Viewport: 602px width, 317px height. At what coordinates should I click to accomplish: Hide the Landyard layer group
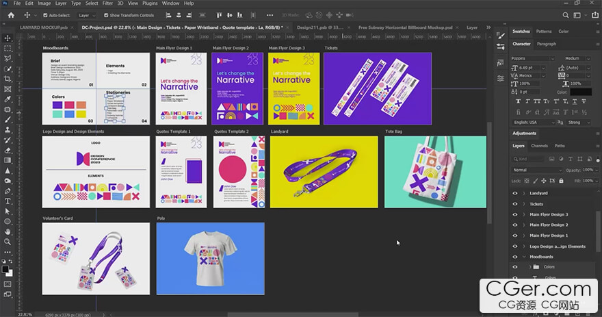click(x=515, y=193)
